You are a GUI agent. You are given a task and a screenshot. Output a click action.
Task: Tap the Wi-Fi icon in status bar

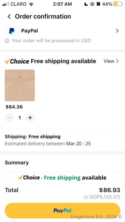point(31,4)
